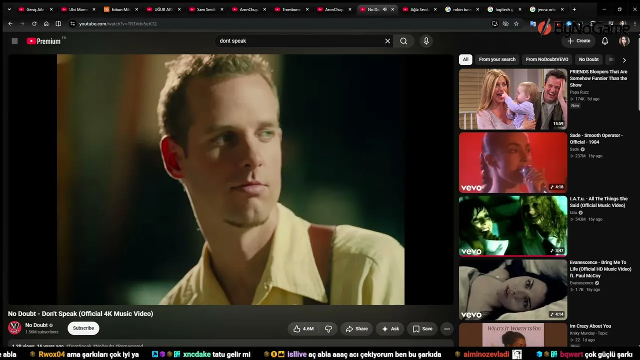
Task: Select the No Doubt filter chip
Action: [x=588, y=59]
